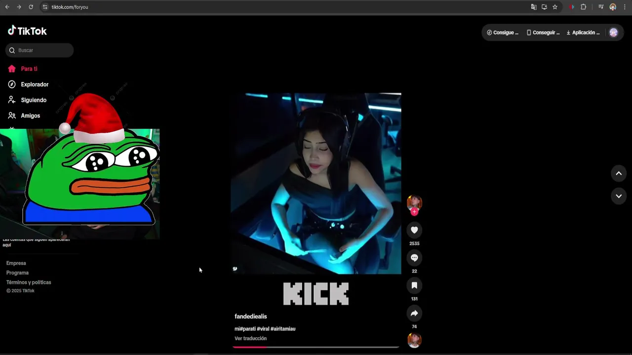
Task: Open the fandediealis profile link
Action: tap(251, 317)
